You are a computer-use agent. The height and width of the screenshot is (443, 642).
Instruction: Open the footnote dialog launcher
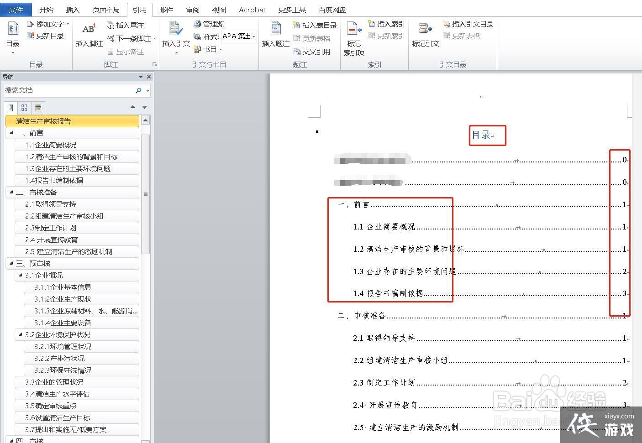point(154,64)
